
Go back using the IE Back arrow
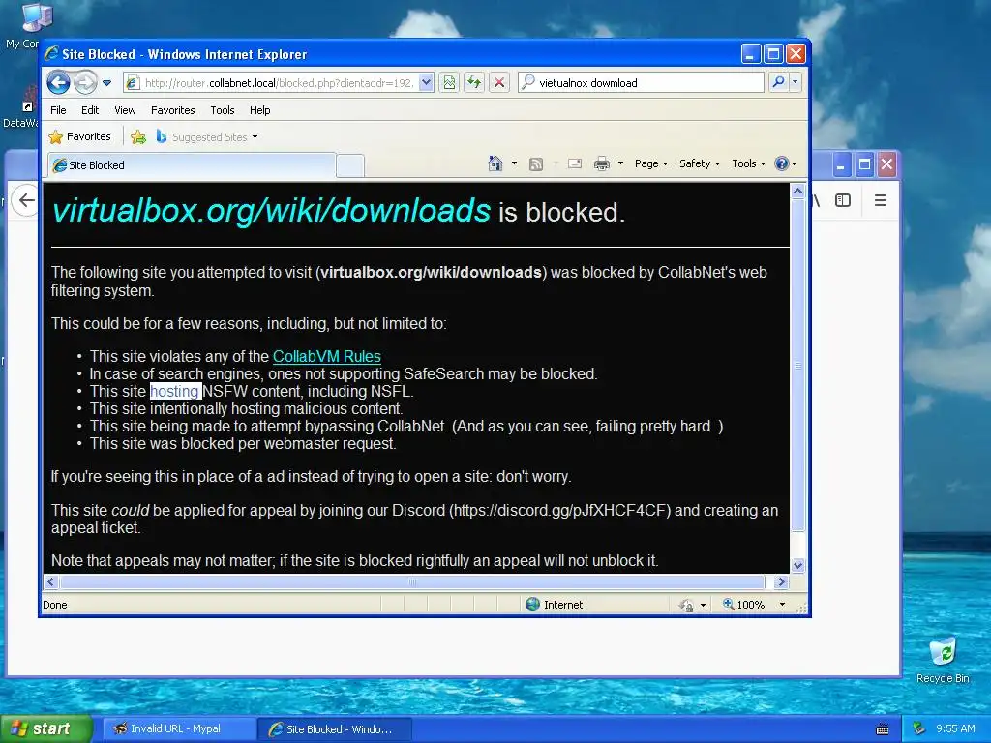click(x=58, y=83)
